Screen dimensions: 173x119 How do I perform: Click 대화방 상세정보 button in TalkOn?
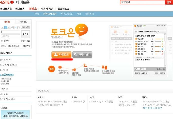(141, 73)
